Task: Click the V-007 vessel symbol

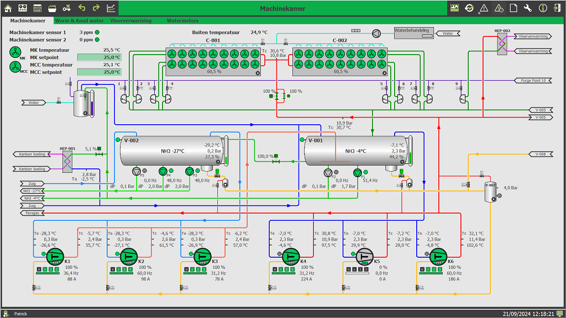Action: (490, 192)
